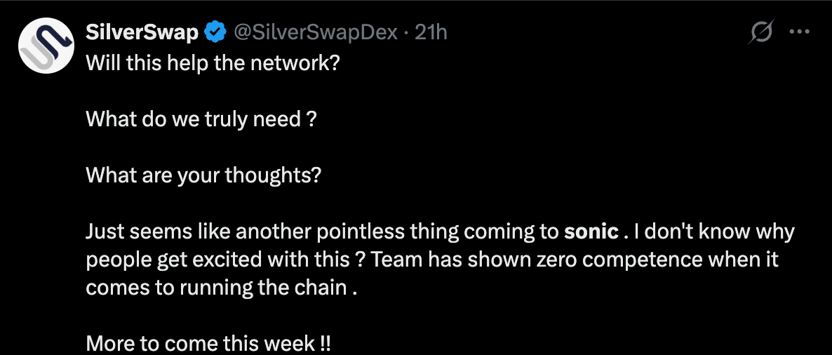The height and width of the screenshot is (355, 832).
Task: Open the three-dot More options menu
Action: pyautogui.click(x=800, y=32)
